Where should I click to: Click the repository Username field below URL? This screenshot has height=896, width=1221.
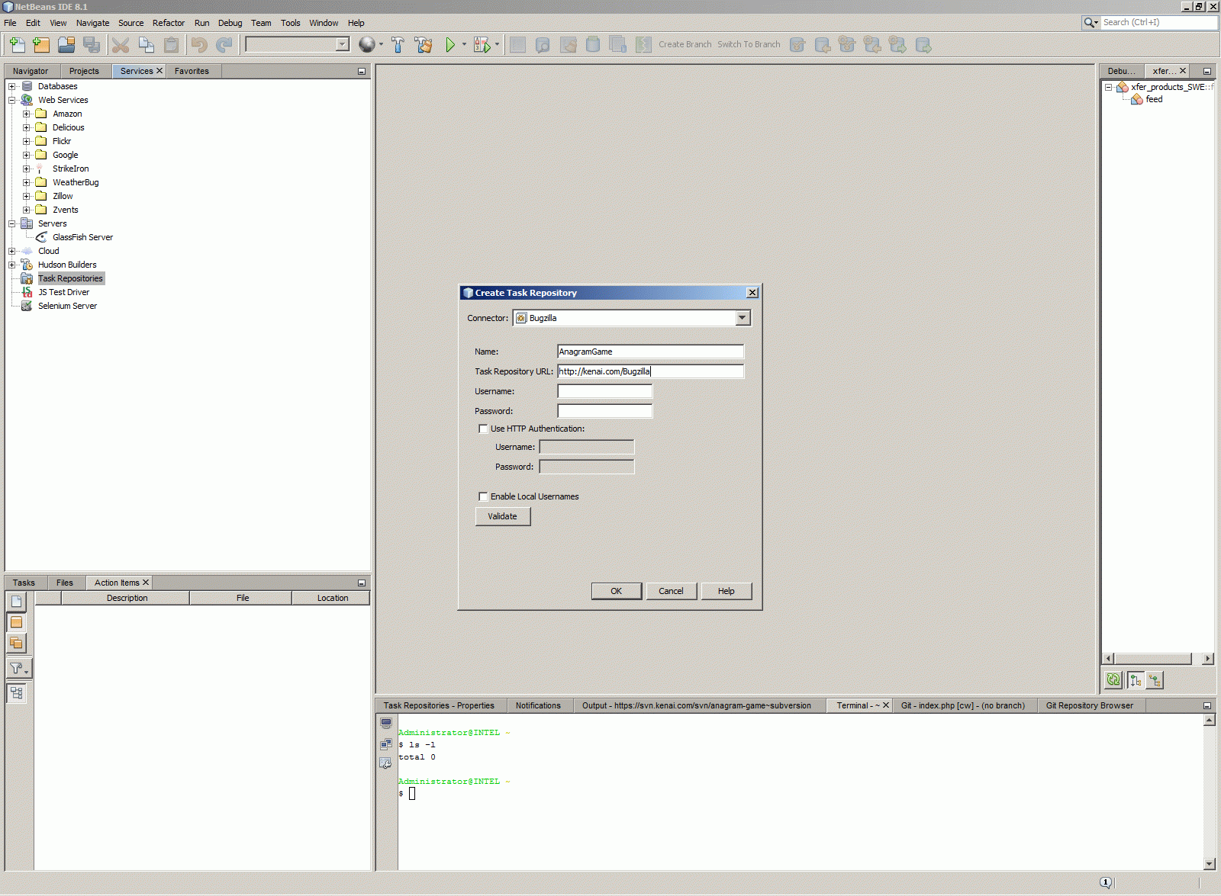point(605,391)
